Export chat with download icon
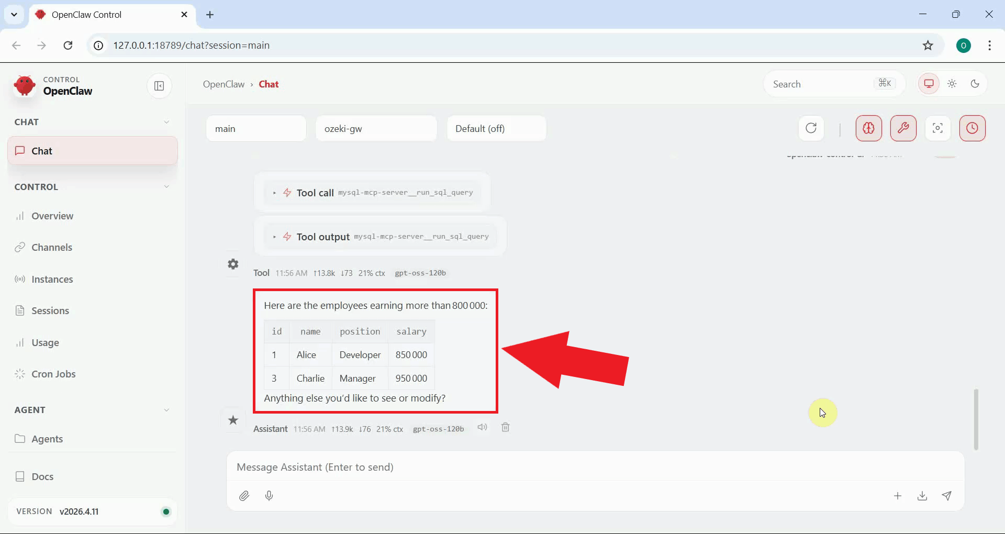Image resolution: width=1005 pixels, height=534 pixels. click(x=922, y=496)
